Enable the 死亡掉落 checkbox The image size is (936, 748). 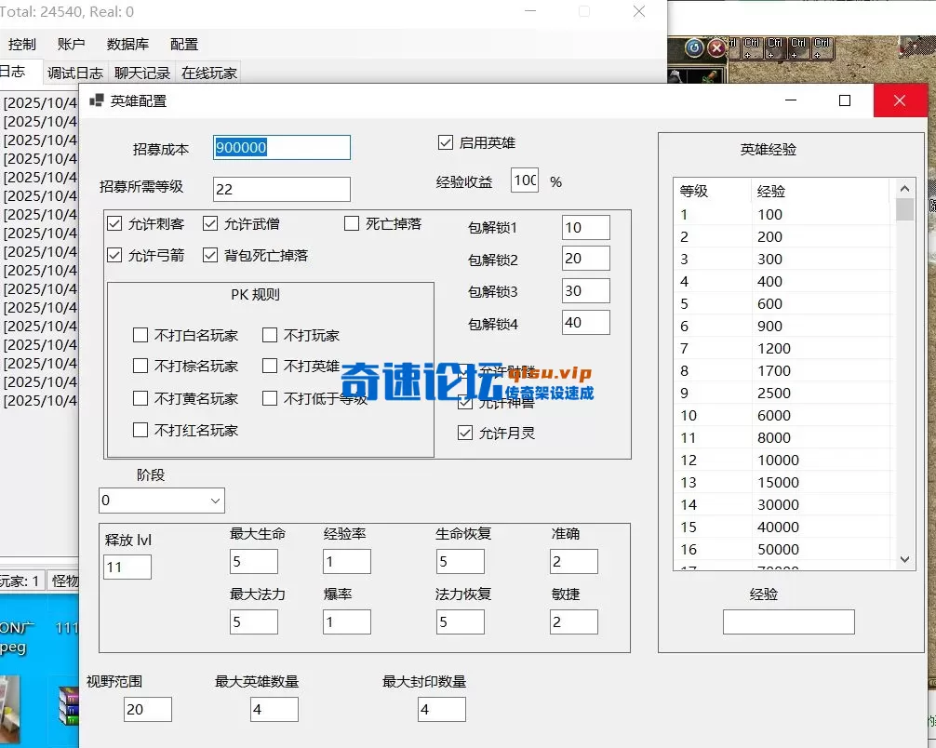click(352, 223)
